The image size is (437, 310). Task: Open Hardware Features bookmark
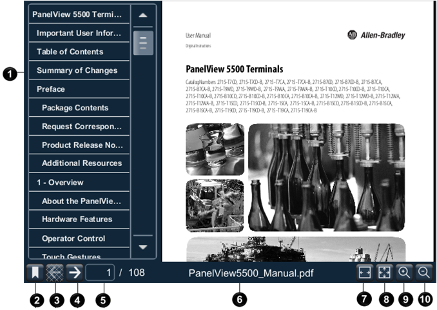tap(79, 219)
